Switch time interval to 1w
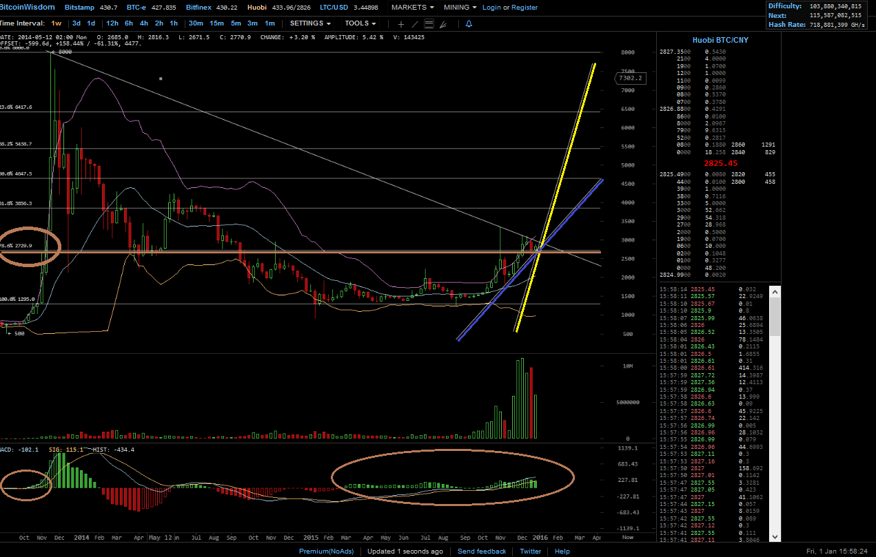This screenshot has width=876, height=557. (x=56, y=23)
